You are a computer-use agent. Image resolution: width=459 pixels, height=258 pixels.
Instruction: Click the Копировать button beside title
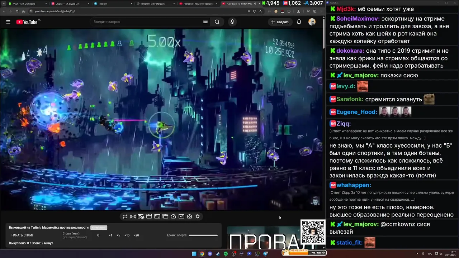(x=99, y=228)
